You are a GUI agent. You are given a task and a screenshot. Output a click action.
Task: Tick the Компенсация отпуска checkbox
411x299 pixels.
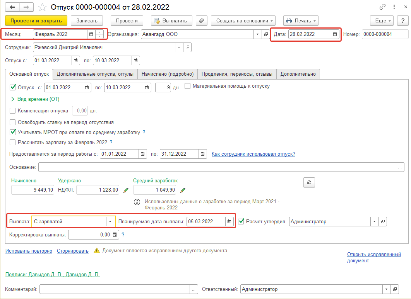(13, 110)
